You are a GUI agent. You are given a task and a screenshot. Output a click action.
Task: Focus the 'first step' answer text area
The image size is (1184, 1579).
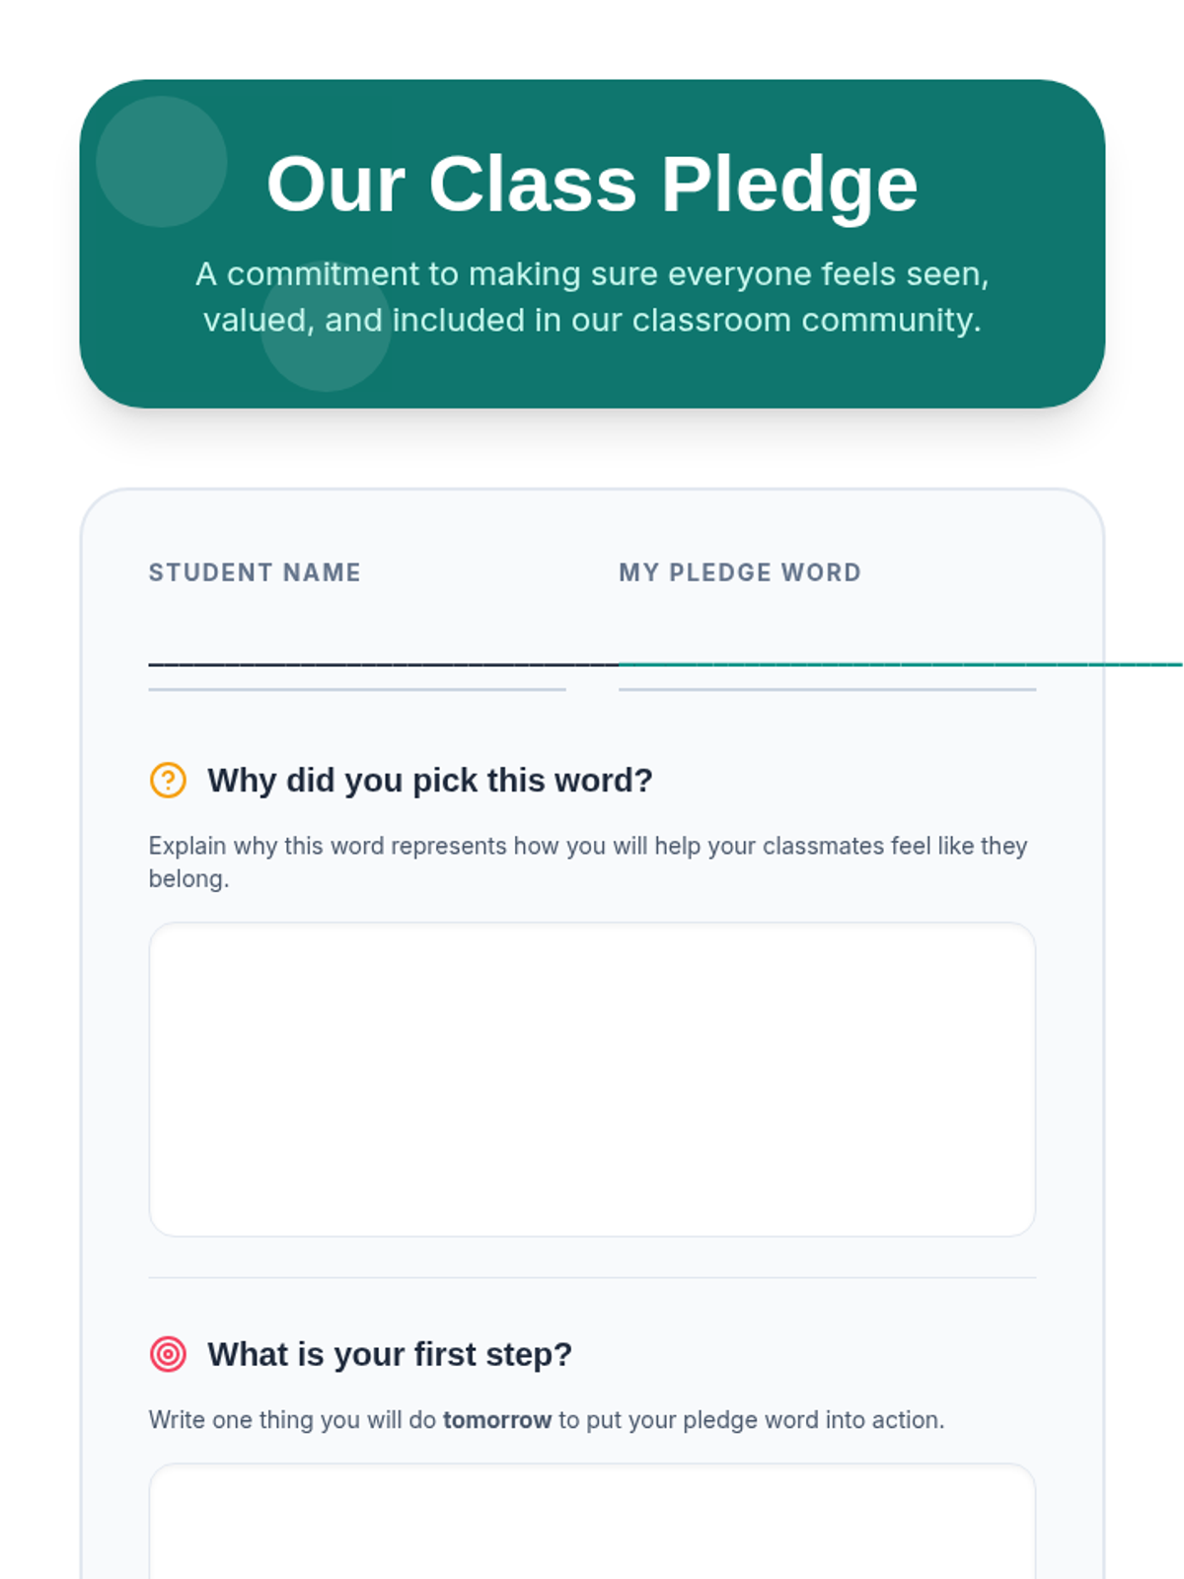pyautogui.click(x=592, y=1521)
